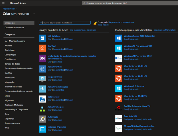Open the Monitoring & Diagnostics category
The width and height of the screenshot is (178, 136).
16,109
